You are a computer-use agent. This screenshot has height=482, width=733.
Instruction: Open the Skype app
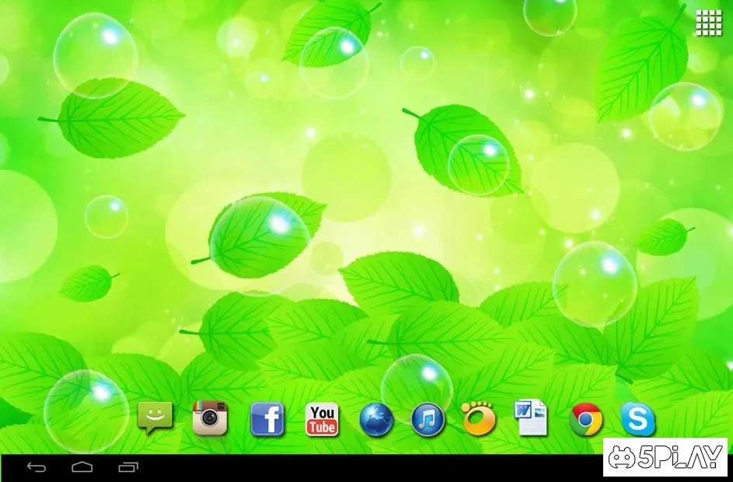(637, 420)
